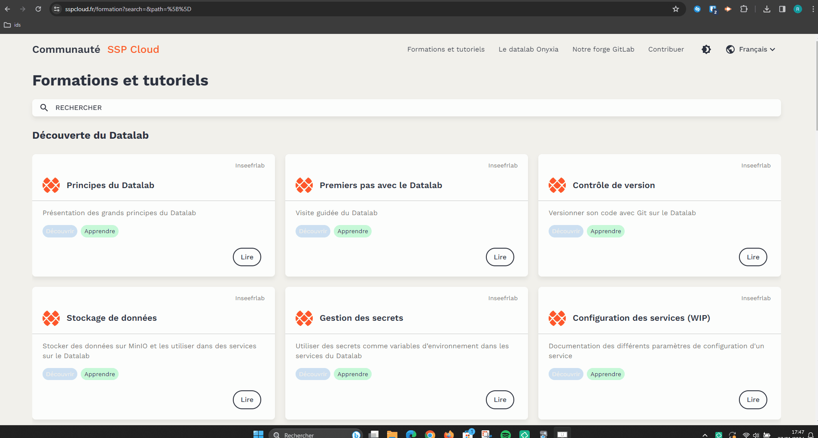Click the globe icon beside Français
Image resolution: width=818 pixels, height=438 pixels.
730,49
